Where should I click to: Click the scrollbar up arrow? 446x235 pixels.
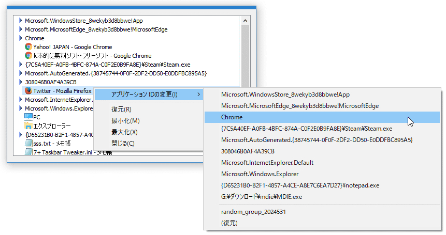[245, 21]
